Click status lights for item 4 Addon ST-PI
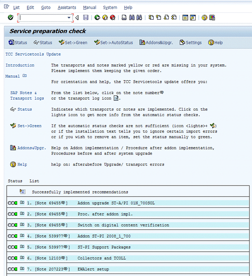The image size is (252, 276). tap(13, 236)
